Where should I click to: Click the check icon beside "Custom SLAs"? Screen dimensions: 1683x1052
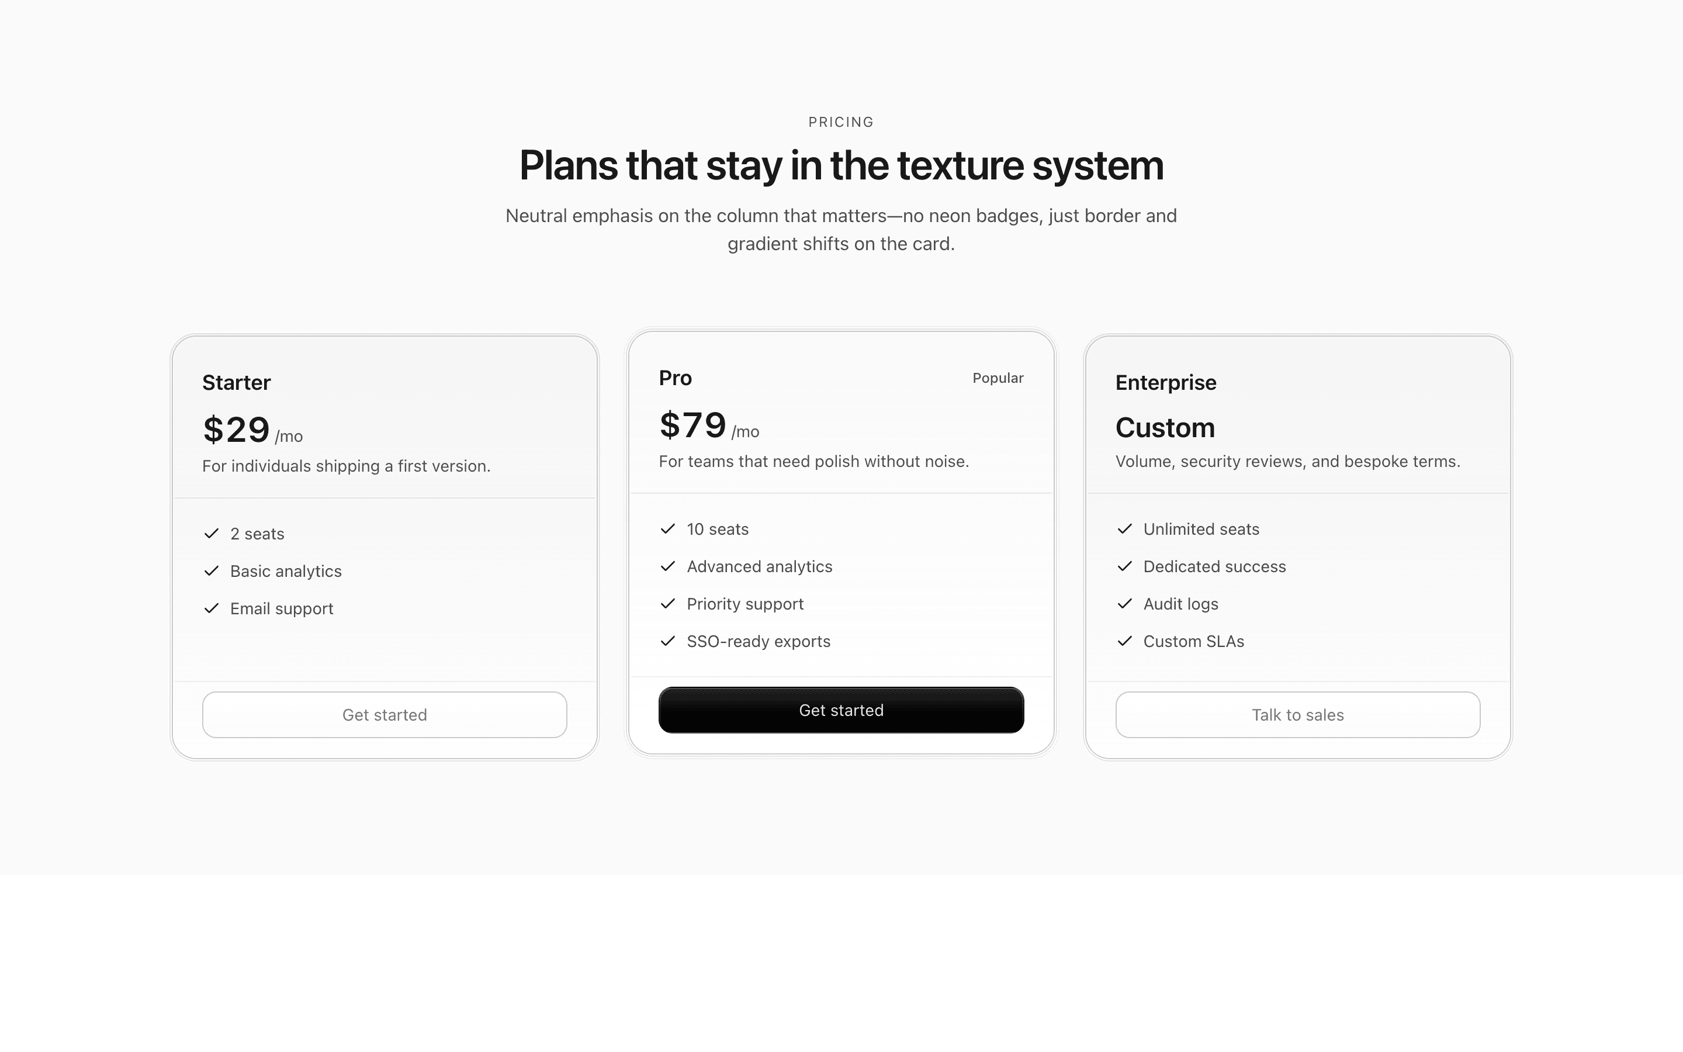click(x=1126, y=641)
